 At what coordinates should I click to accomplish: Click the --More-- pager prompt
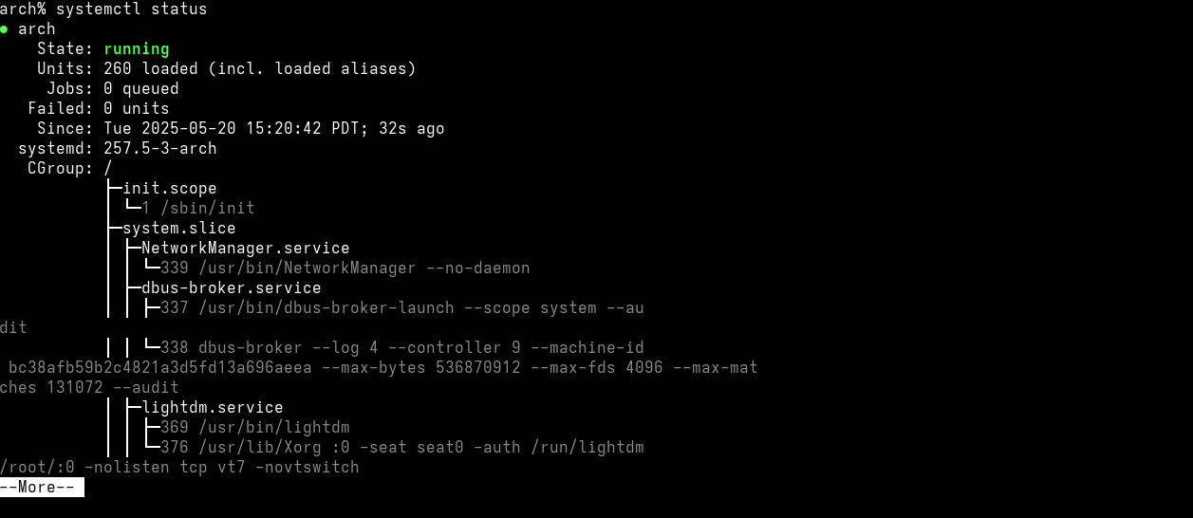click(42, 488)
